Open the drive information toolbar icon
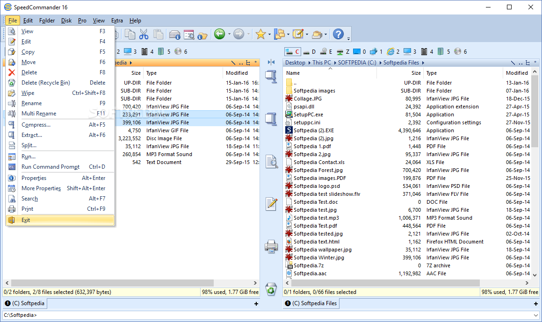Screen dimensions: 542x322 175,34
